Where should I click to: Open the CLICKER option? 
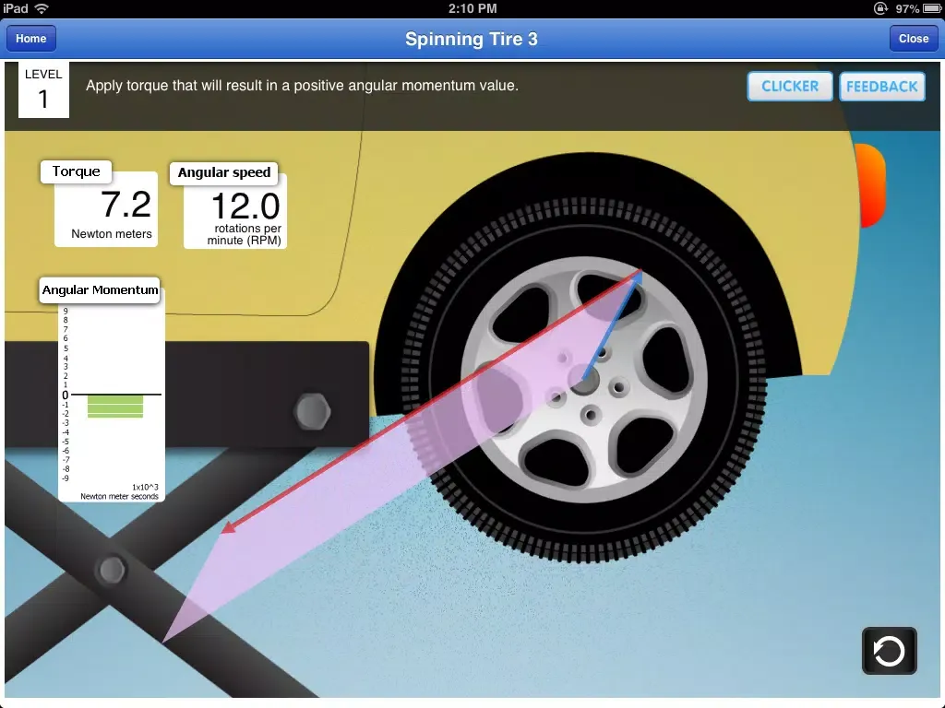pos(790,86)
